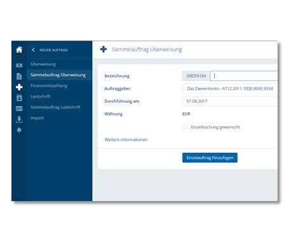Select Lastschrift menu entry
The height and width of the screenshot is (241, 289).
pos(59,96)
